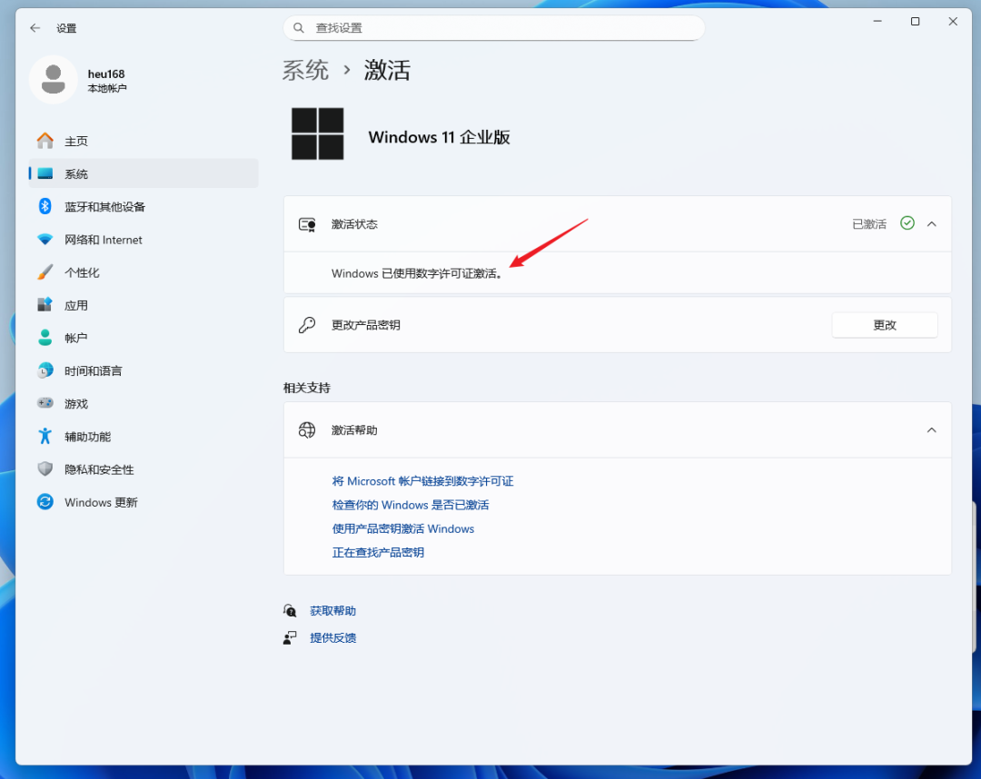
Task: Open the 获取帮助 link
Action: 333,610
